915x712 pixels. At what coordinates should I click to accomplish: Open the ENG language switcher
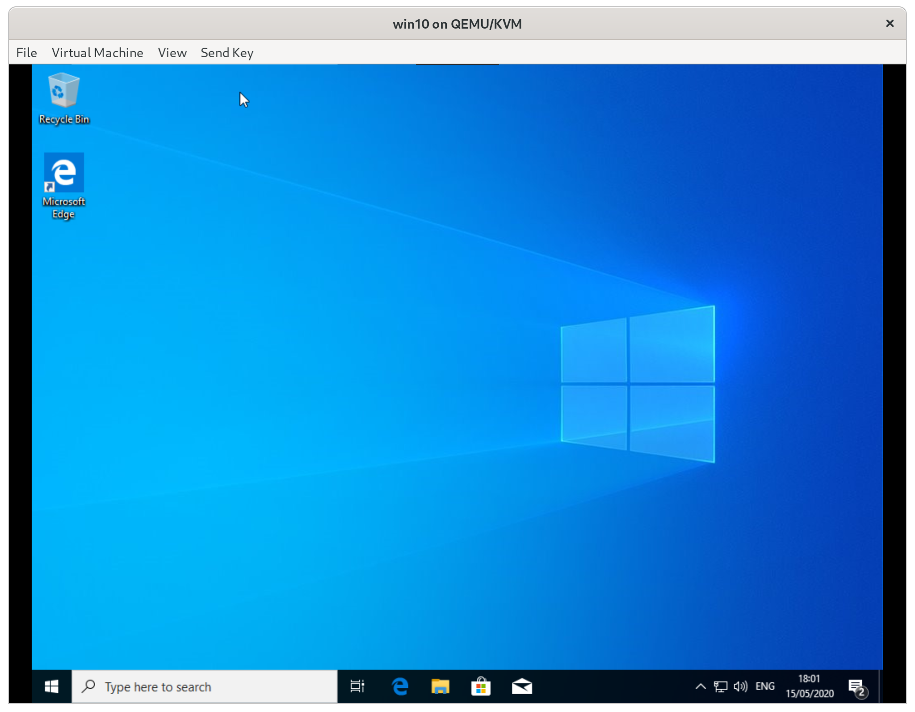point(766,686)
